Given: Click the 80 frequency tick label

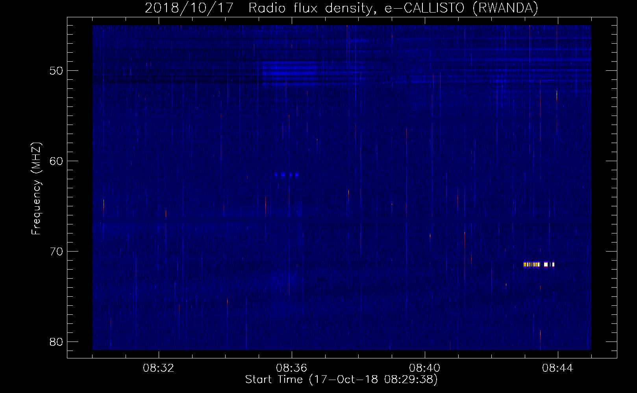Looking at the screenshot, I should click(57, 342).
